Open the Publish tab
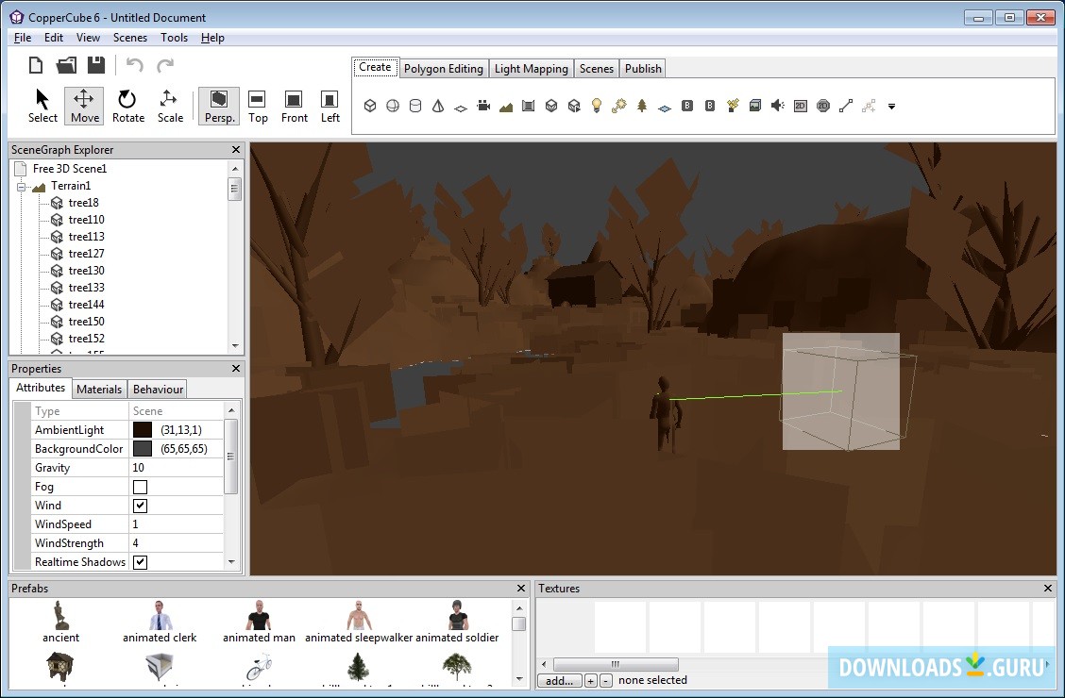Viewport: 1065px width, 698px height. 643,69
